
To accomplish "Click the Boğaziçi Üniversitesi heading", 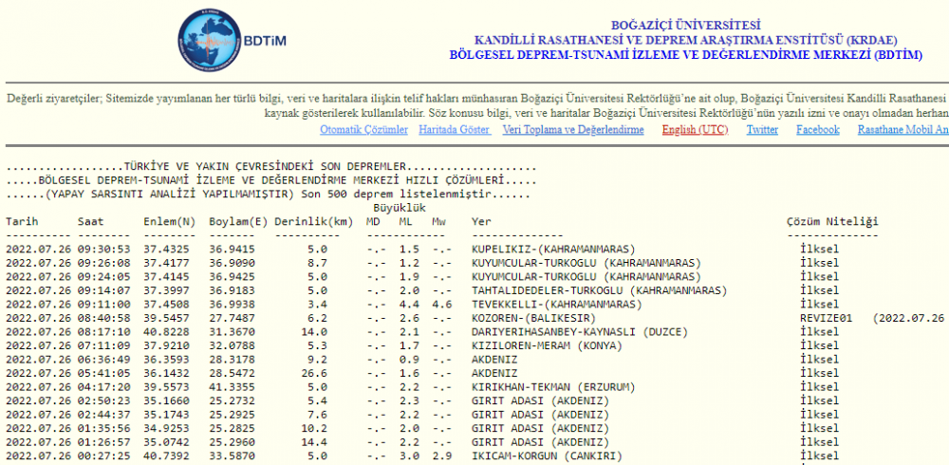I will (685, 26).
